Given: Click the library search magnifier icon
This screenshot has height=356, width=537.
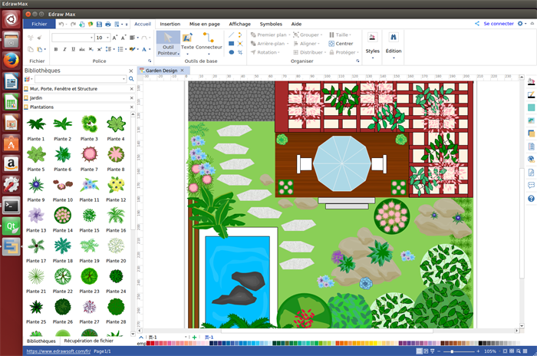Looking at the screenshot, I should click(131, 79).
